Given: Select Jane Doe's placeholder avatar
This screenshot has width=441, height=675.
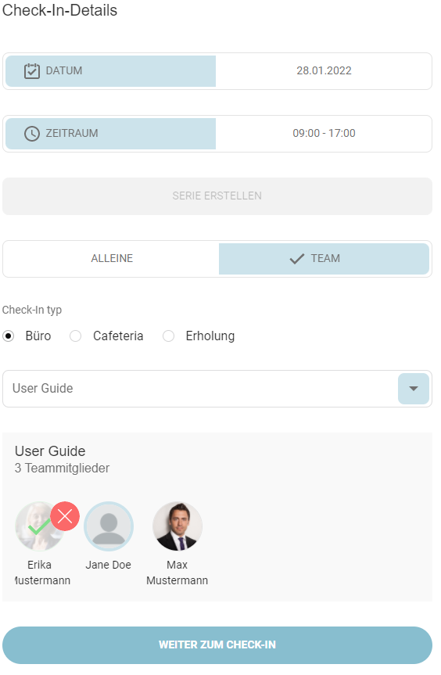Looking at the screenshot, I should click(109, 526).
